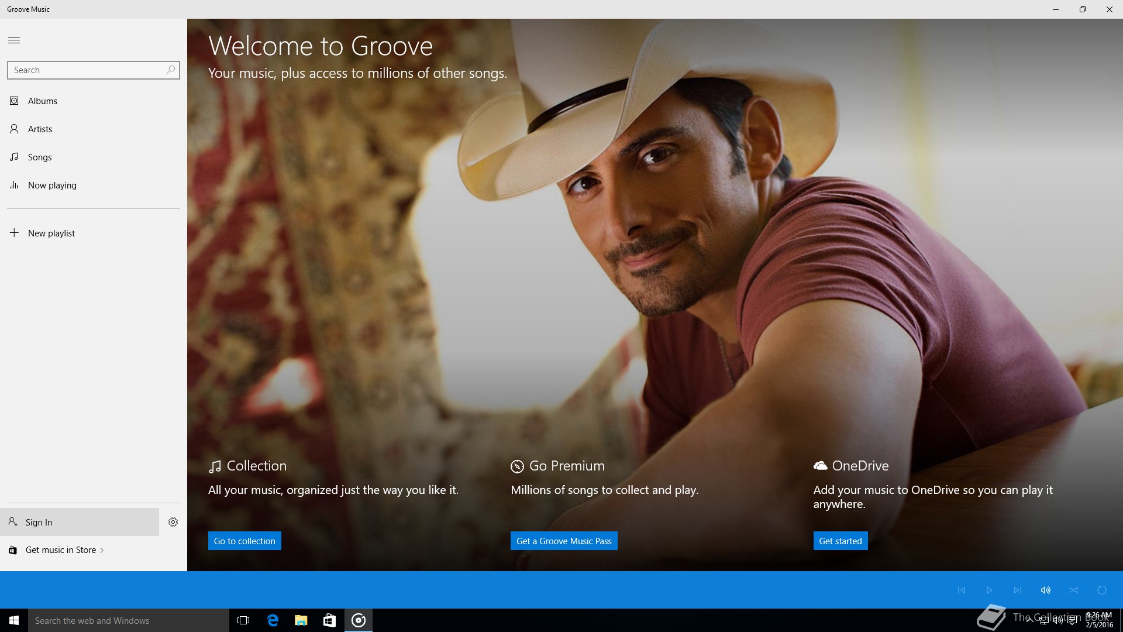Click Go to collection button
The height and width of the screenshot is (632, 1123).
(244, 541)
